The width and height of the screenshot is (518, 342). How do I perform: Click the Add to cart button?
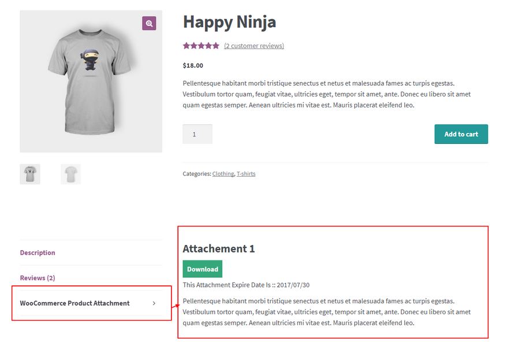tap(461, 134)
